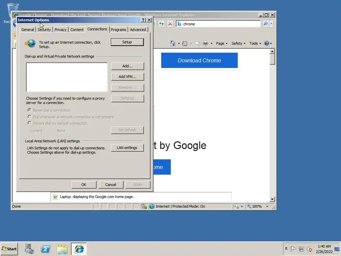The image size is (341, 256).
Task: Open Windows Explorer folder from taskbar
Action: coord(62,249)
